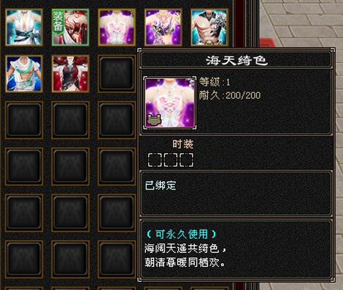
Task: Click the 时装 category label
Action: coord(183,144)
